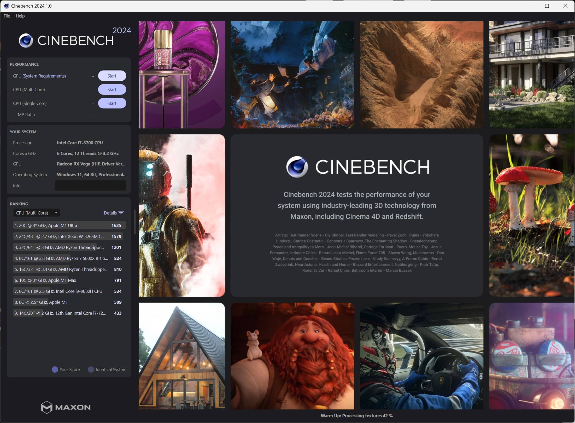Click the modern house exterior thumbnail
This screenshot has width=575, height=423.
(x=532, y=75)
